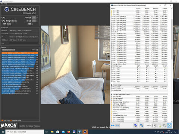Open the Cinebench File menu

[x=2, y=4]
